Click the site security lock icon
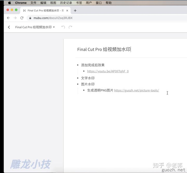The image size is (187, 173). [x=30, y=18]
